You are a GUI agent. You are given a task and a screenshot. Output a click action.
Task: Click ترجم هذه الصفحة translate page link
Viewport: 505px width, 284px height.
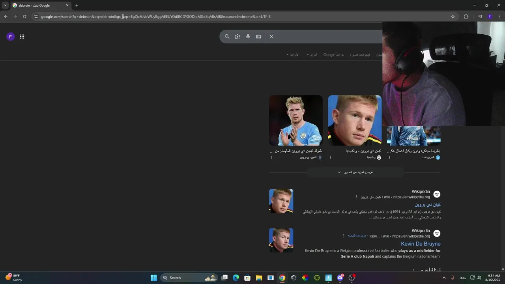(357, 236)
